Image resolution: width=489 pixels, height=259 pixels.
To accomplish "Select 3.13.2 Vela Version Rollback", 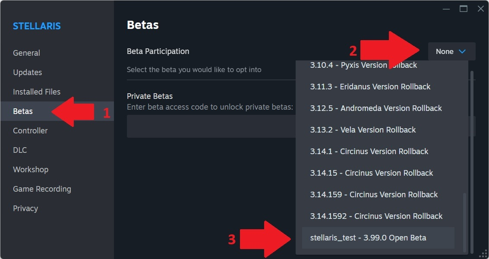I will pyautogui.click(x=363, y=130).
